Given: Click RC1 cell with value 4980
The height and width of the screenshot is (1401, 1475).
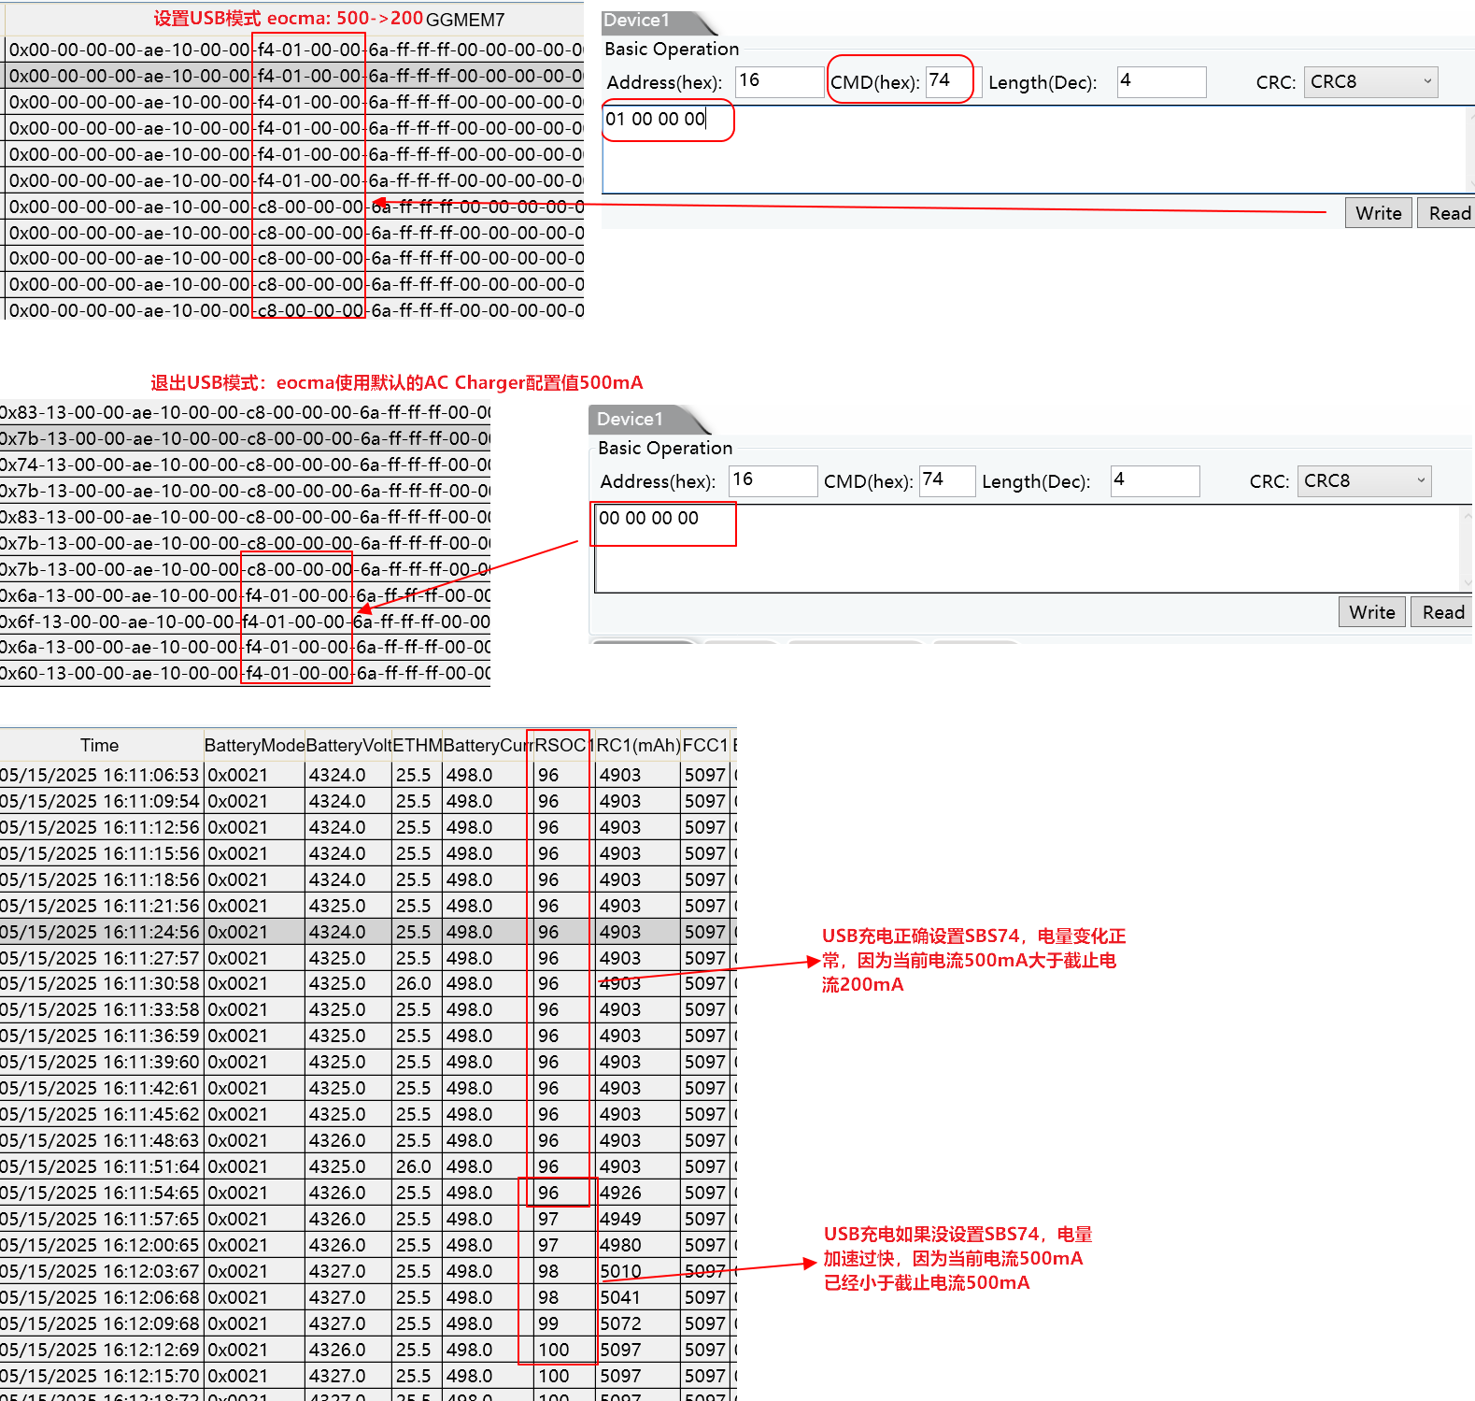Looking at the screenshot, I should [x=638, y=1245].
